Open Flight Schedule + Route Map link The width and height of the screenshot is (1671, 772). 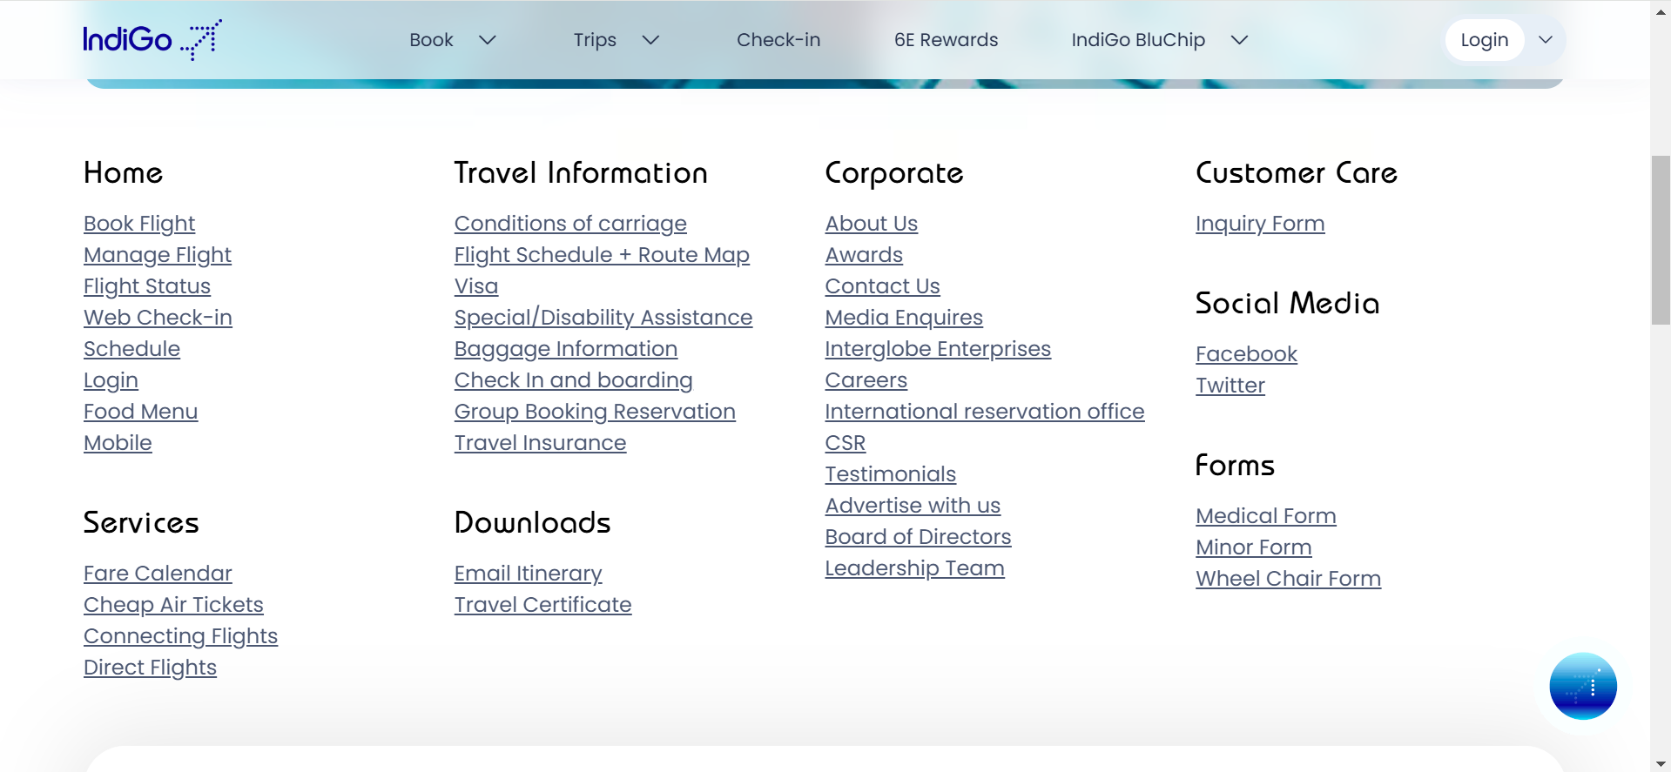602,255
